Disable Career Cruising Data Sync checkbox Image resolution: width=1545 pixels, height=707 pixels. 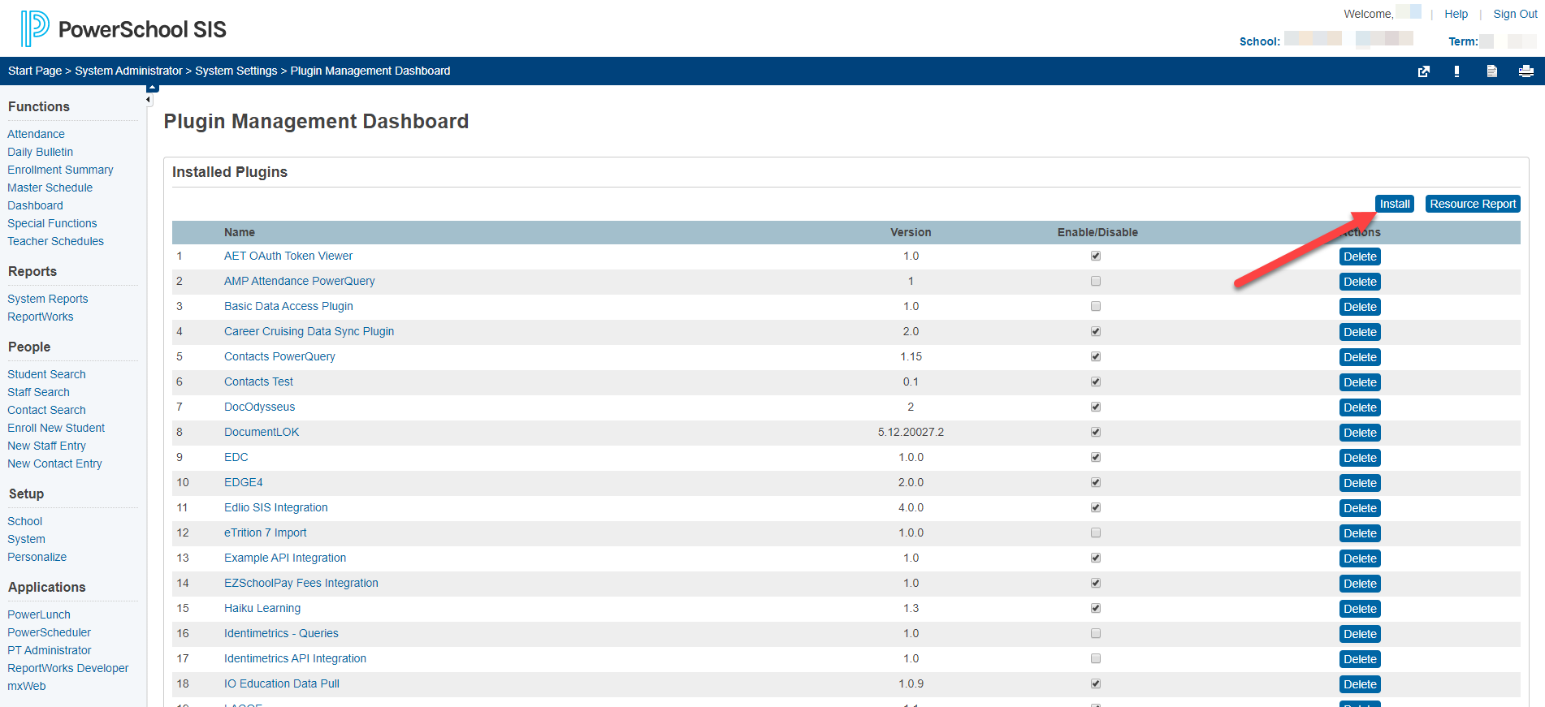[1096, 331]
